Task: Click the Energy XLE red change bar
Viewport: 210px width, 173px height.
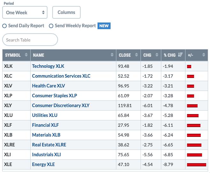Action: pos(197,165)
